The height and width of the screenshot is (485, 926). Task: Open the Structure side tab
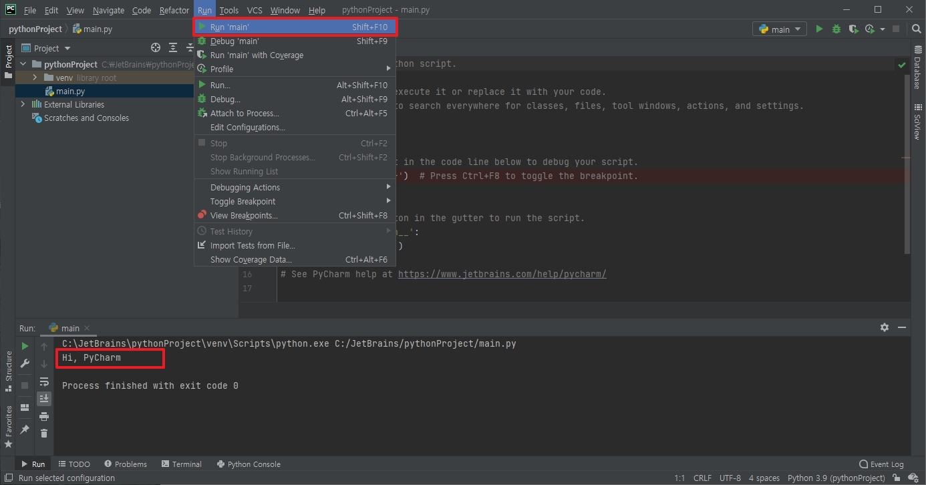coord(9,371)
